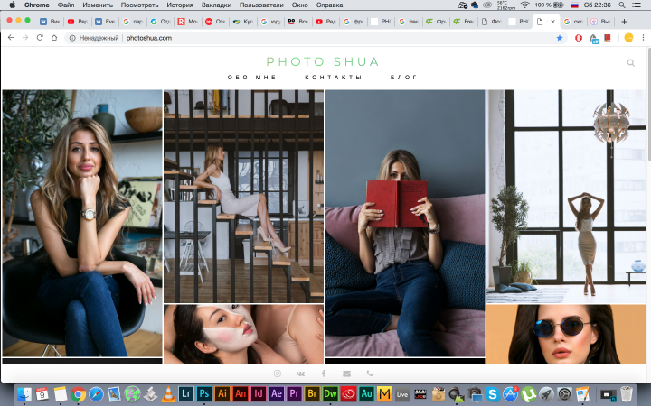Open the Посмотреть menu
The image size is (651, 406).
139,5
